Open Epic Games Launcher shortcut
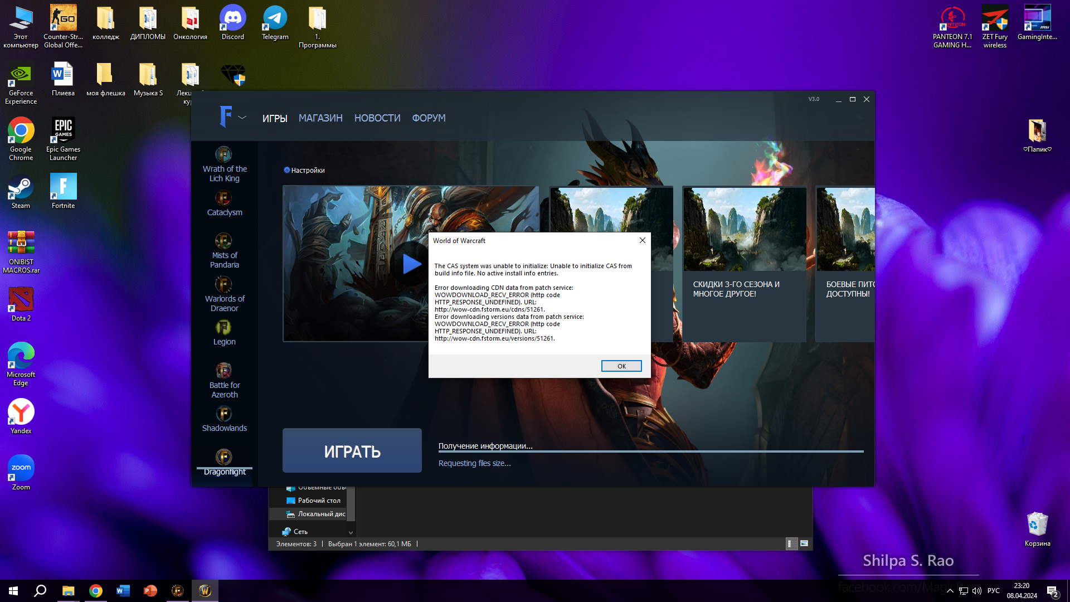This screenshot has width=1070, height=602. coord(64,139)
